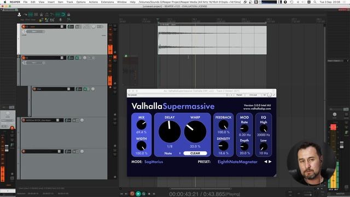The width and height of the screenshot is (350, 197).
Task: Click the EQ High knob
Action: point(264,129)
